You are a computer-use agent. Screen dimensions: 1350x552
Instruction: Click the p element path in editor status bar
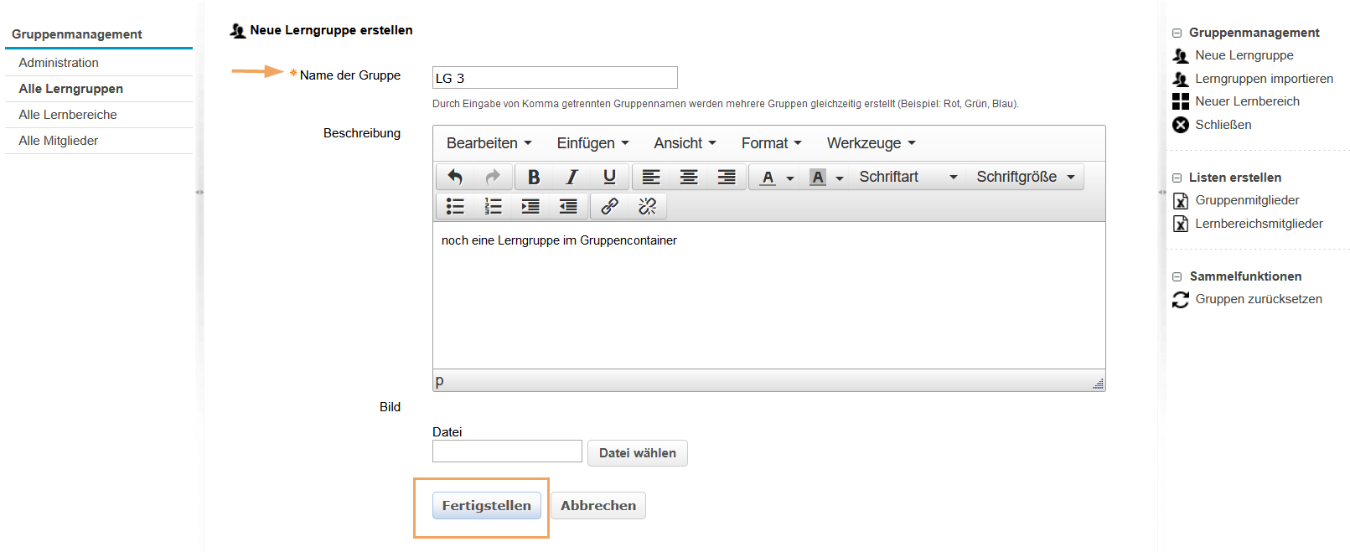439,381
